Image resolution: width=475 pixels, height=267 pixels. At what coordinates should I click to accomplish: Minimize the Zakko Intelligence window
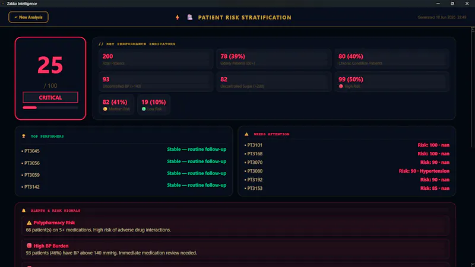pyautogui.click(x=438, y=4)
